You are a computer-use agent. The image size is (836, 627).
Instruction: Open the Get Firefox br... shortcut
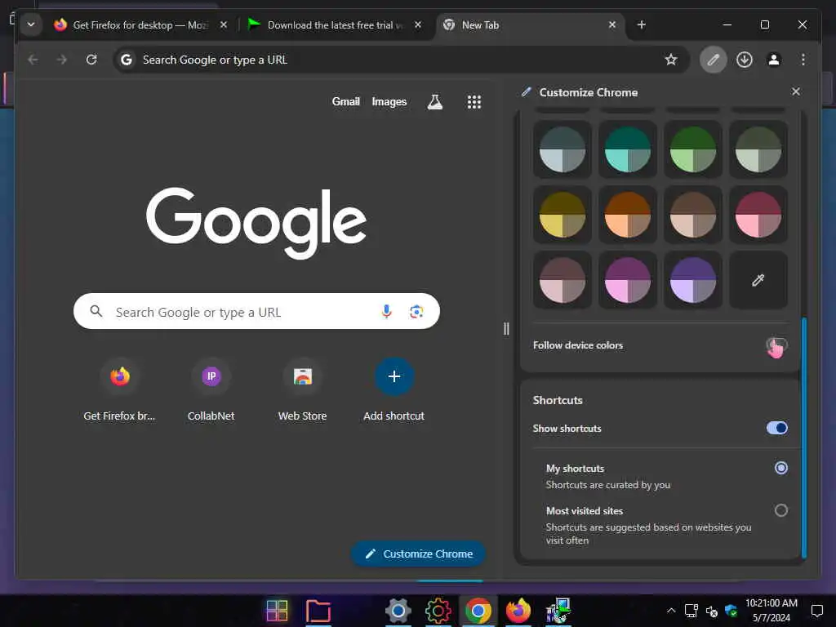[119, 389]
